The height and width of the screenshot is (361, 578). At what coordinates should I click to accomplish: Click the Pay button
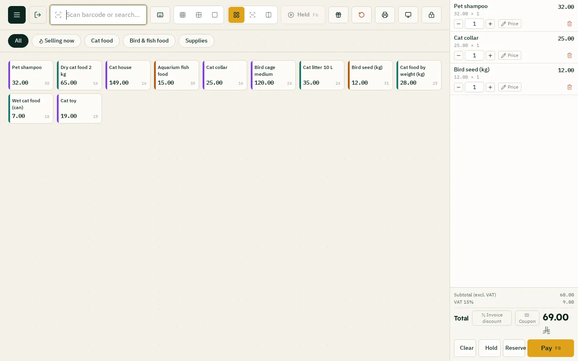tap(551, 348)
